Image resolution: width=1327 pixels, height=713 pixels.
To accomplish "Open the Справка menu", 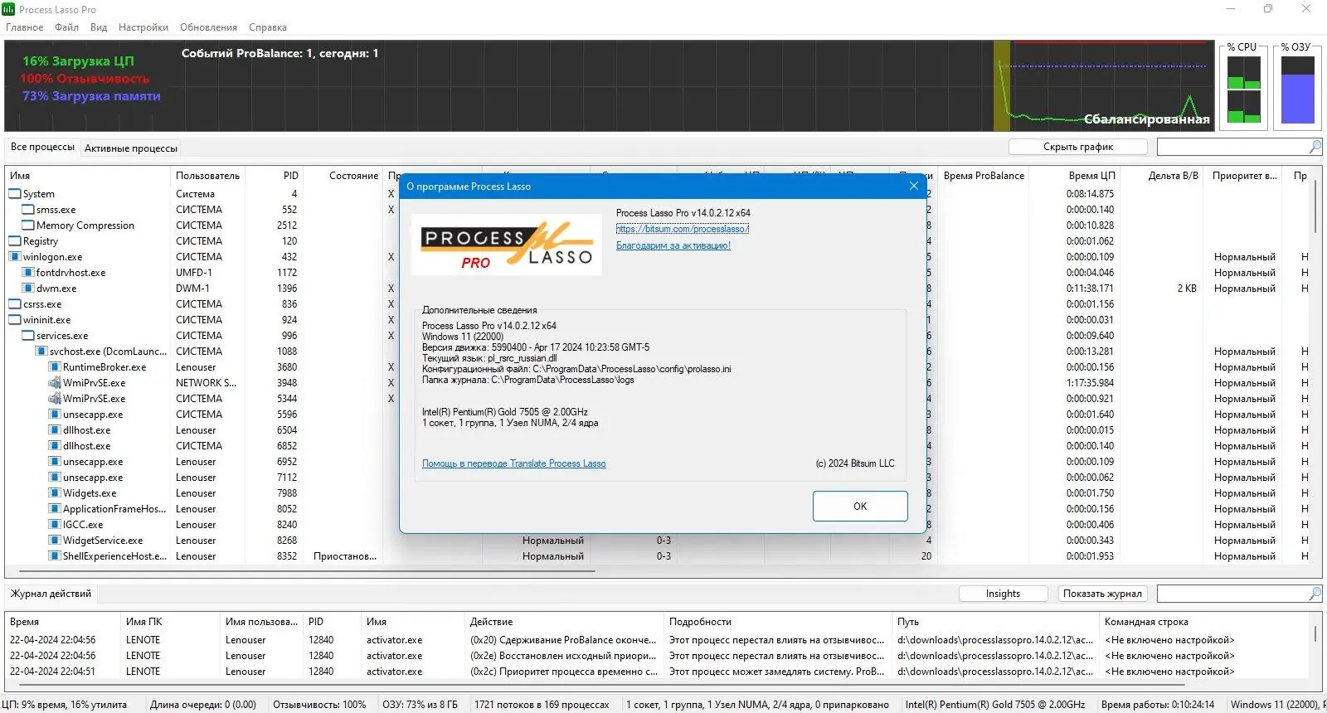I will pyautogui.click(x=268, y=27).
